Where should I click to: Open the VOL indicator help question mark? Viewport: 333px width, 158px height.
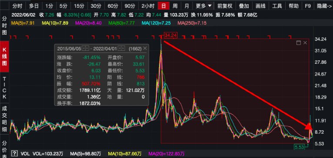14,153
